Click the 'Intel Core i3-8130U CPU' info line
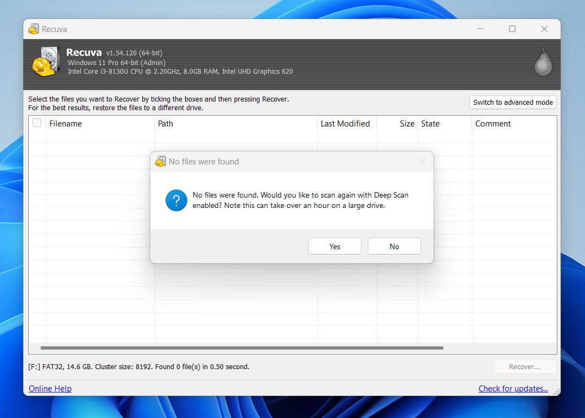585x418 pixels. 180,71
